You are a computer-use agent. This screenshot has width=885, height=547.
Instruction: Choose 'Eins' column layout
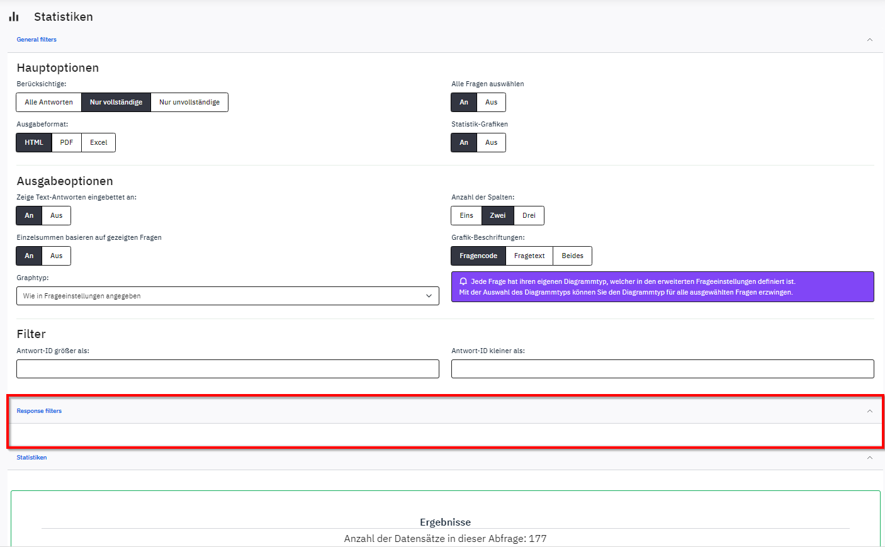pos(466,215)
